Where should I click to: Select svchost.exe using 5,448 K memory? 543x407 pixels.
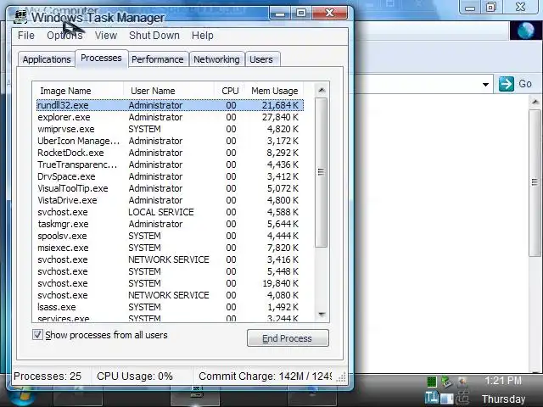coord(170,271)
